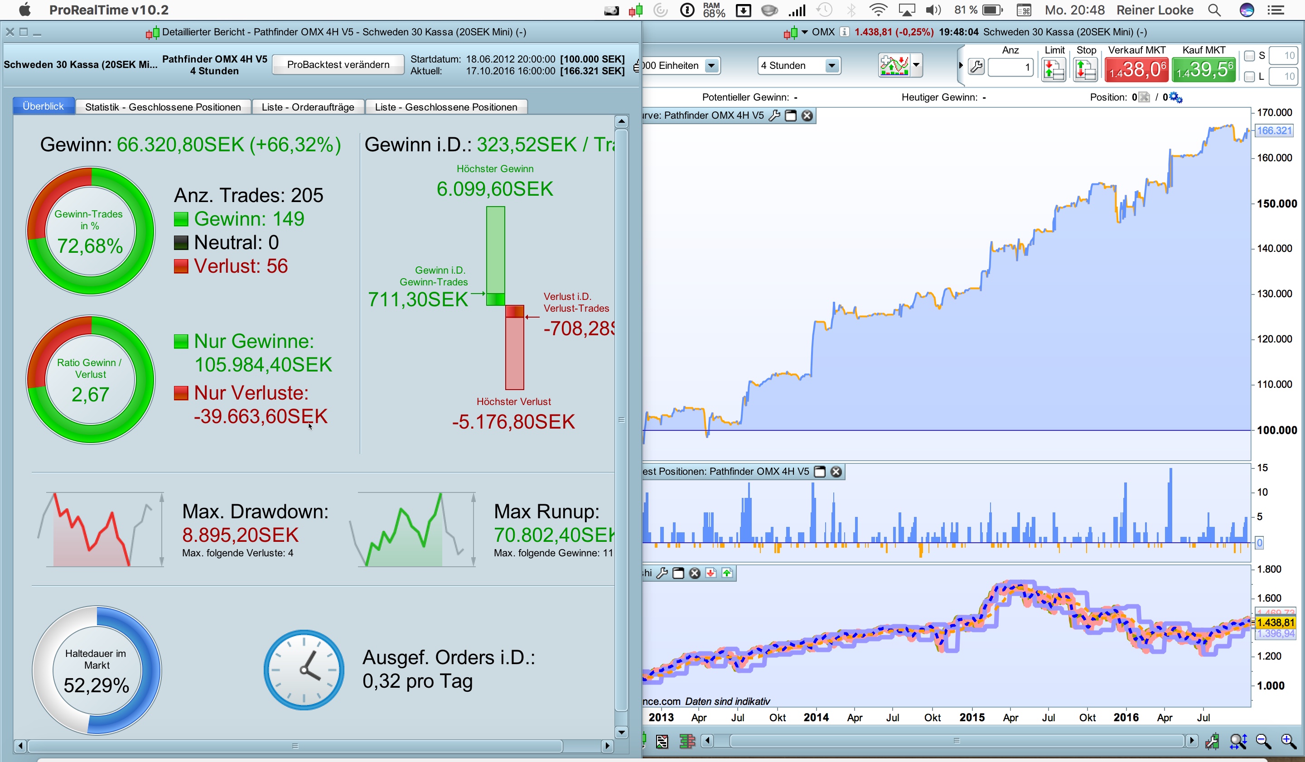Expand the indicators button dropdown arrow

point(917,66)
